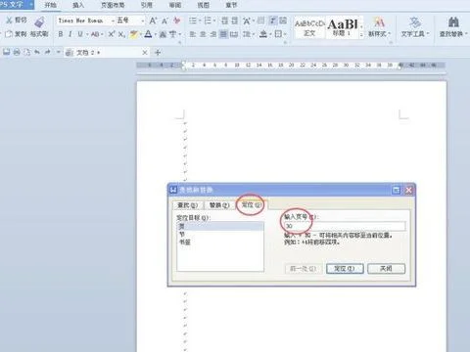Viewport: 470px width, 352px height.
Task: Click the paragraph shading bucket button
Action: click(x=263, y=34)
